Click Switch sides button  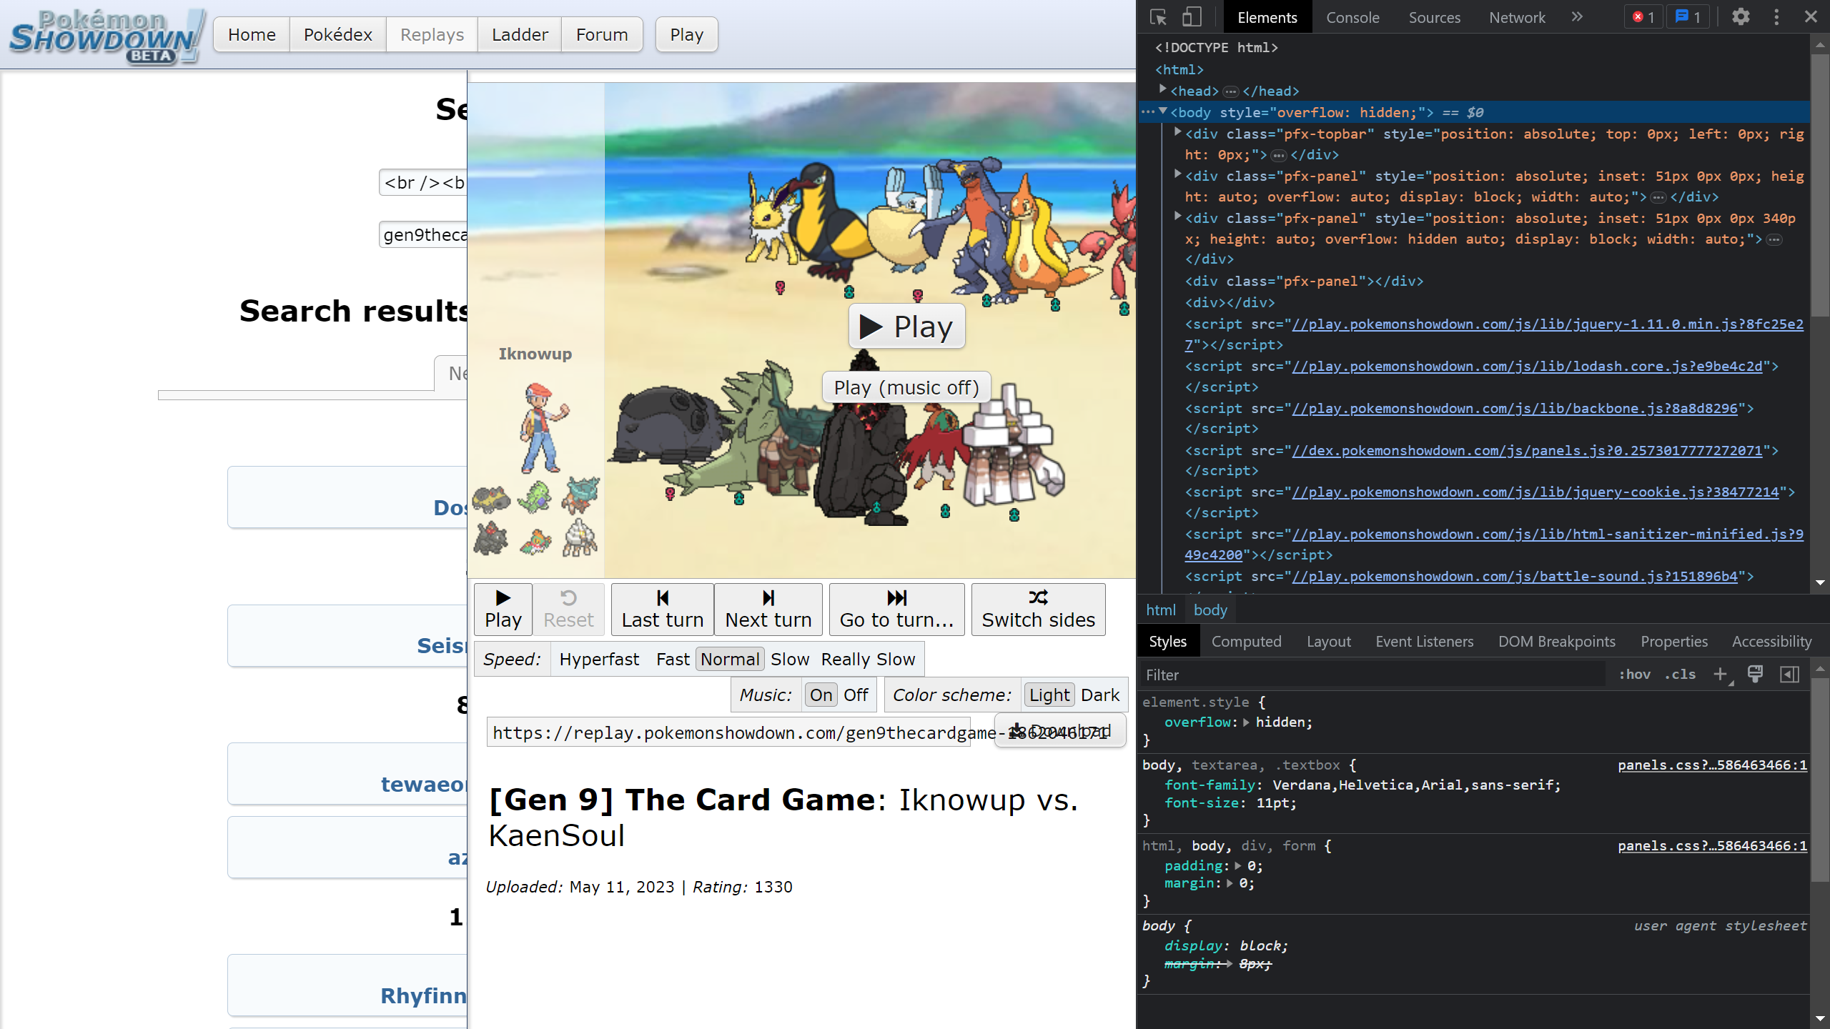tap(1038, 610)
